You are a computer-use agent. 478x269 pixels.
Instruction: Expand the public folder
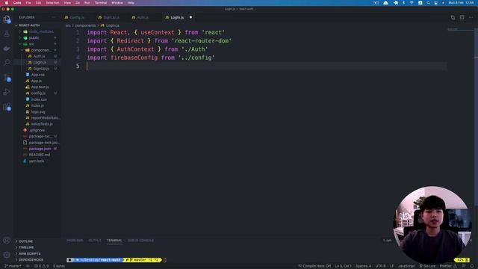(34, 38)
